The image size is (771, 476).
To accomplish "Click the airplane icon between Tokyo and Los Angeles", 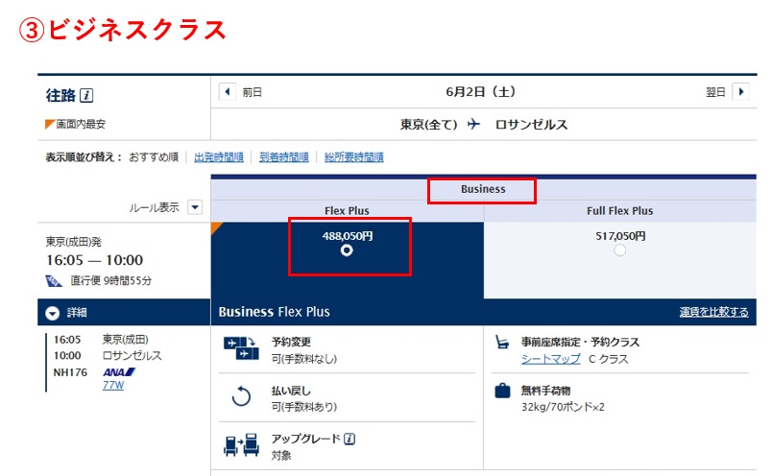I will [473, 124].
